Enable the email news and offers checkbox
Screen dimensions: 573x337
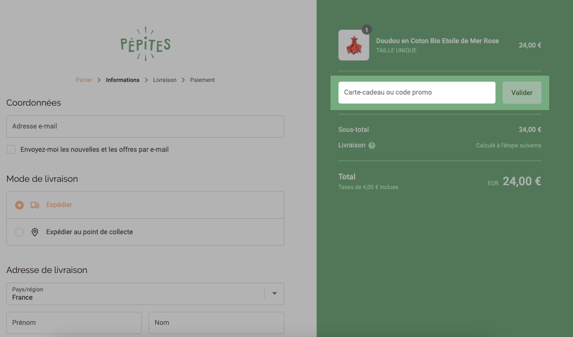pos(11,149)
